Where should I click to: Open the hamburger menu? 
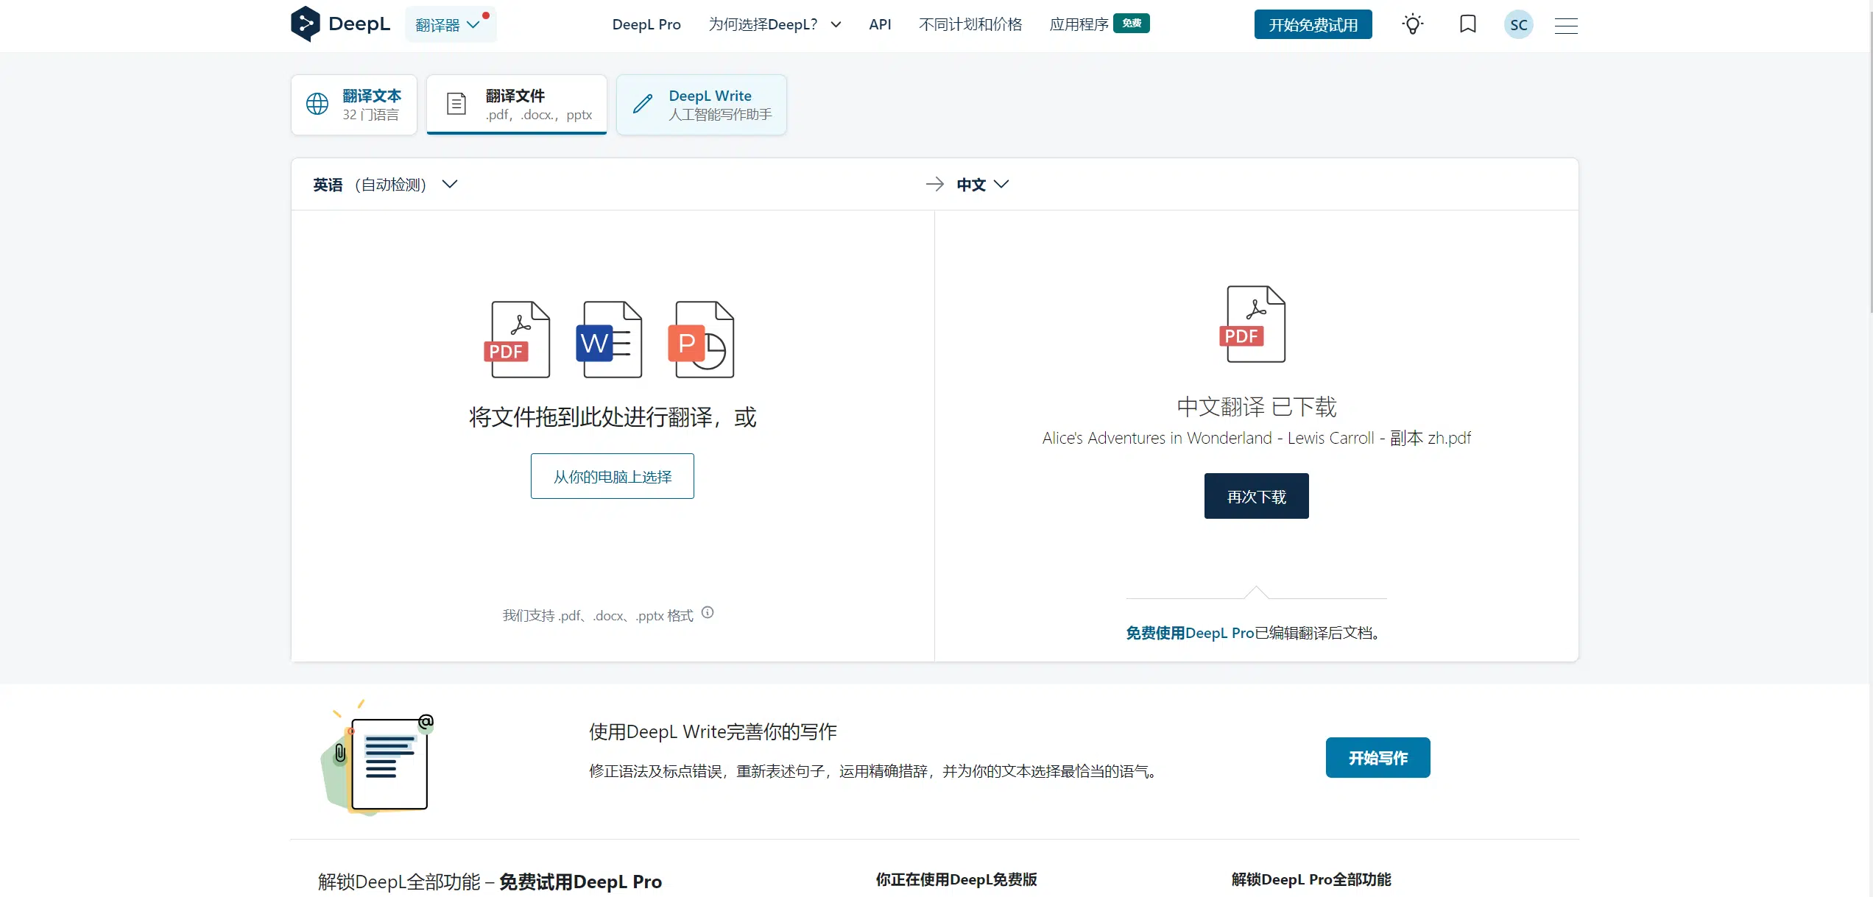tap(1566, 26)
